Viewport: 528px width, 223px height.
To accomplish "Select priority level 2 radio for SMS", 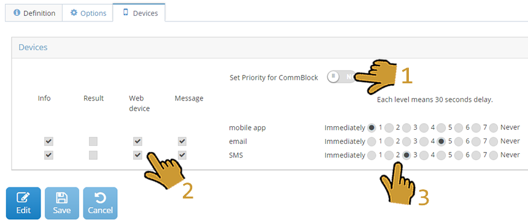I will 406,155.
